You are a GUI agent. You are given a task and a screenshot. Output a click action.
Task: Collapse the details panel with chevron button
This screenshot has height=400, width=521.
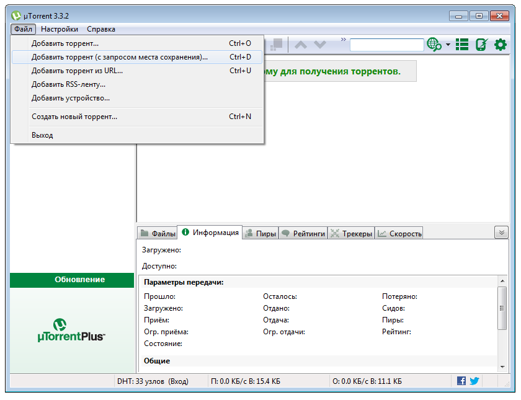501,233
